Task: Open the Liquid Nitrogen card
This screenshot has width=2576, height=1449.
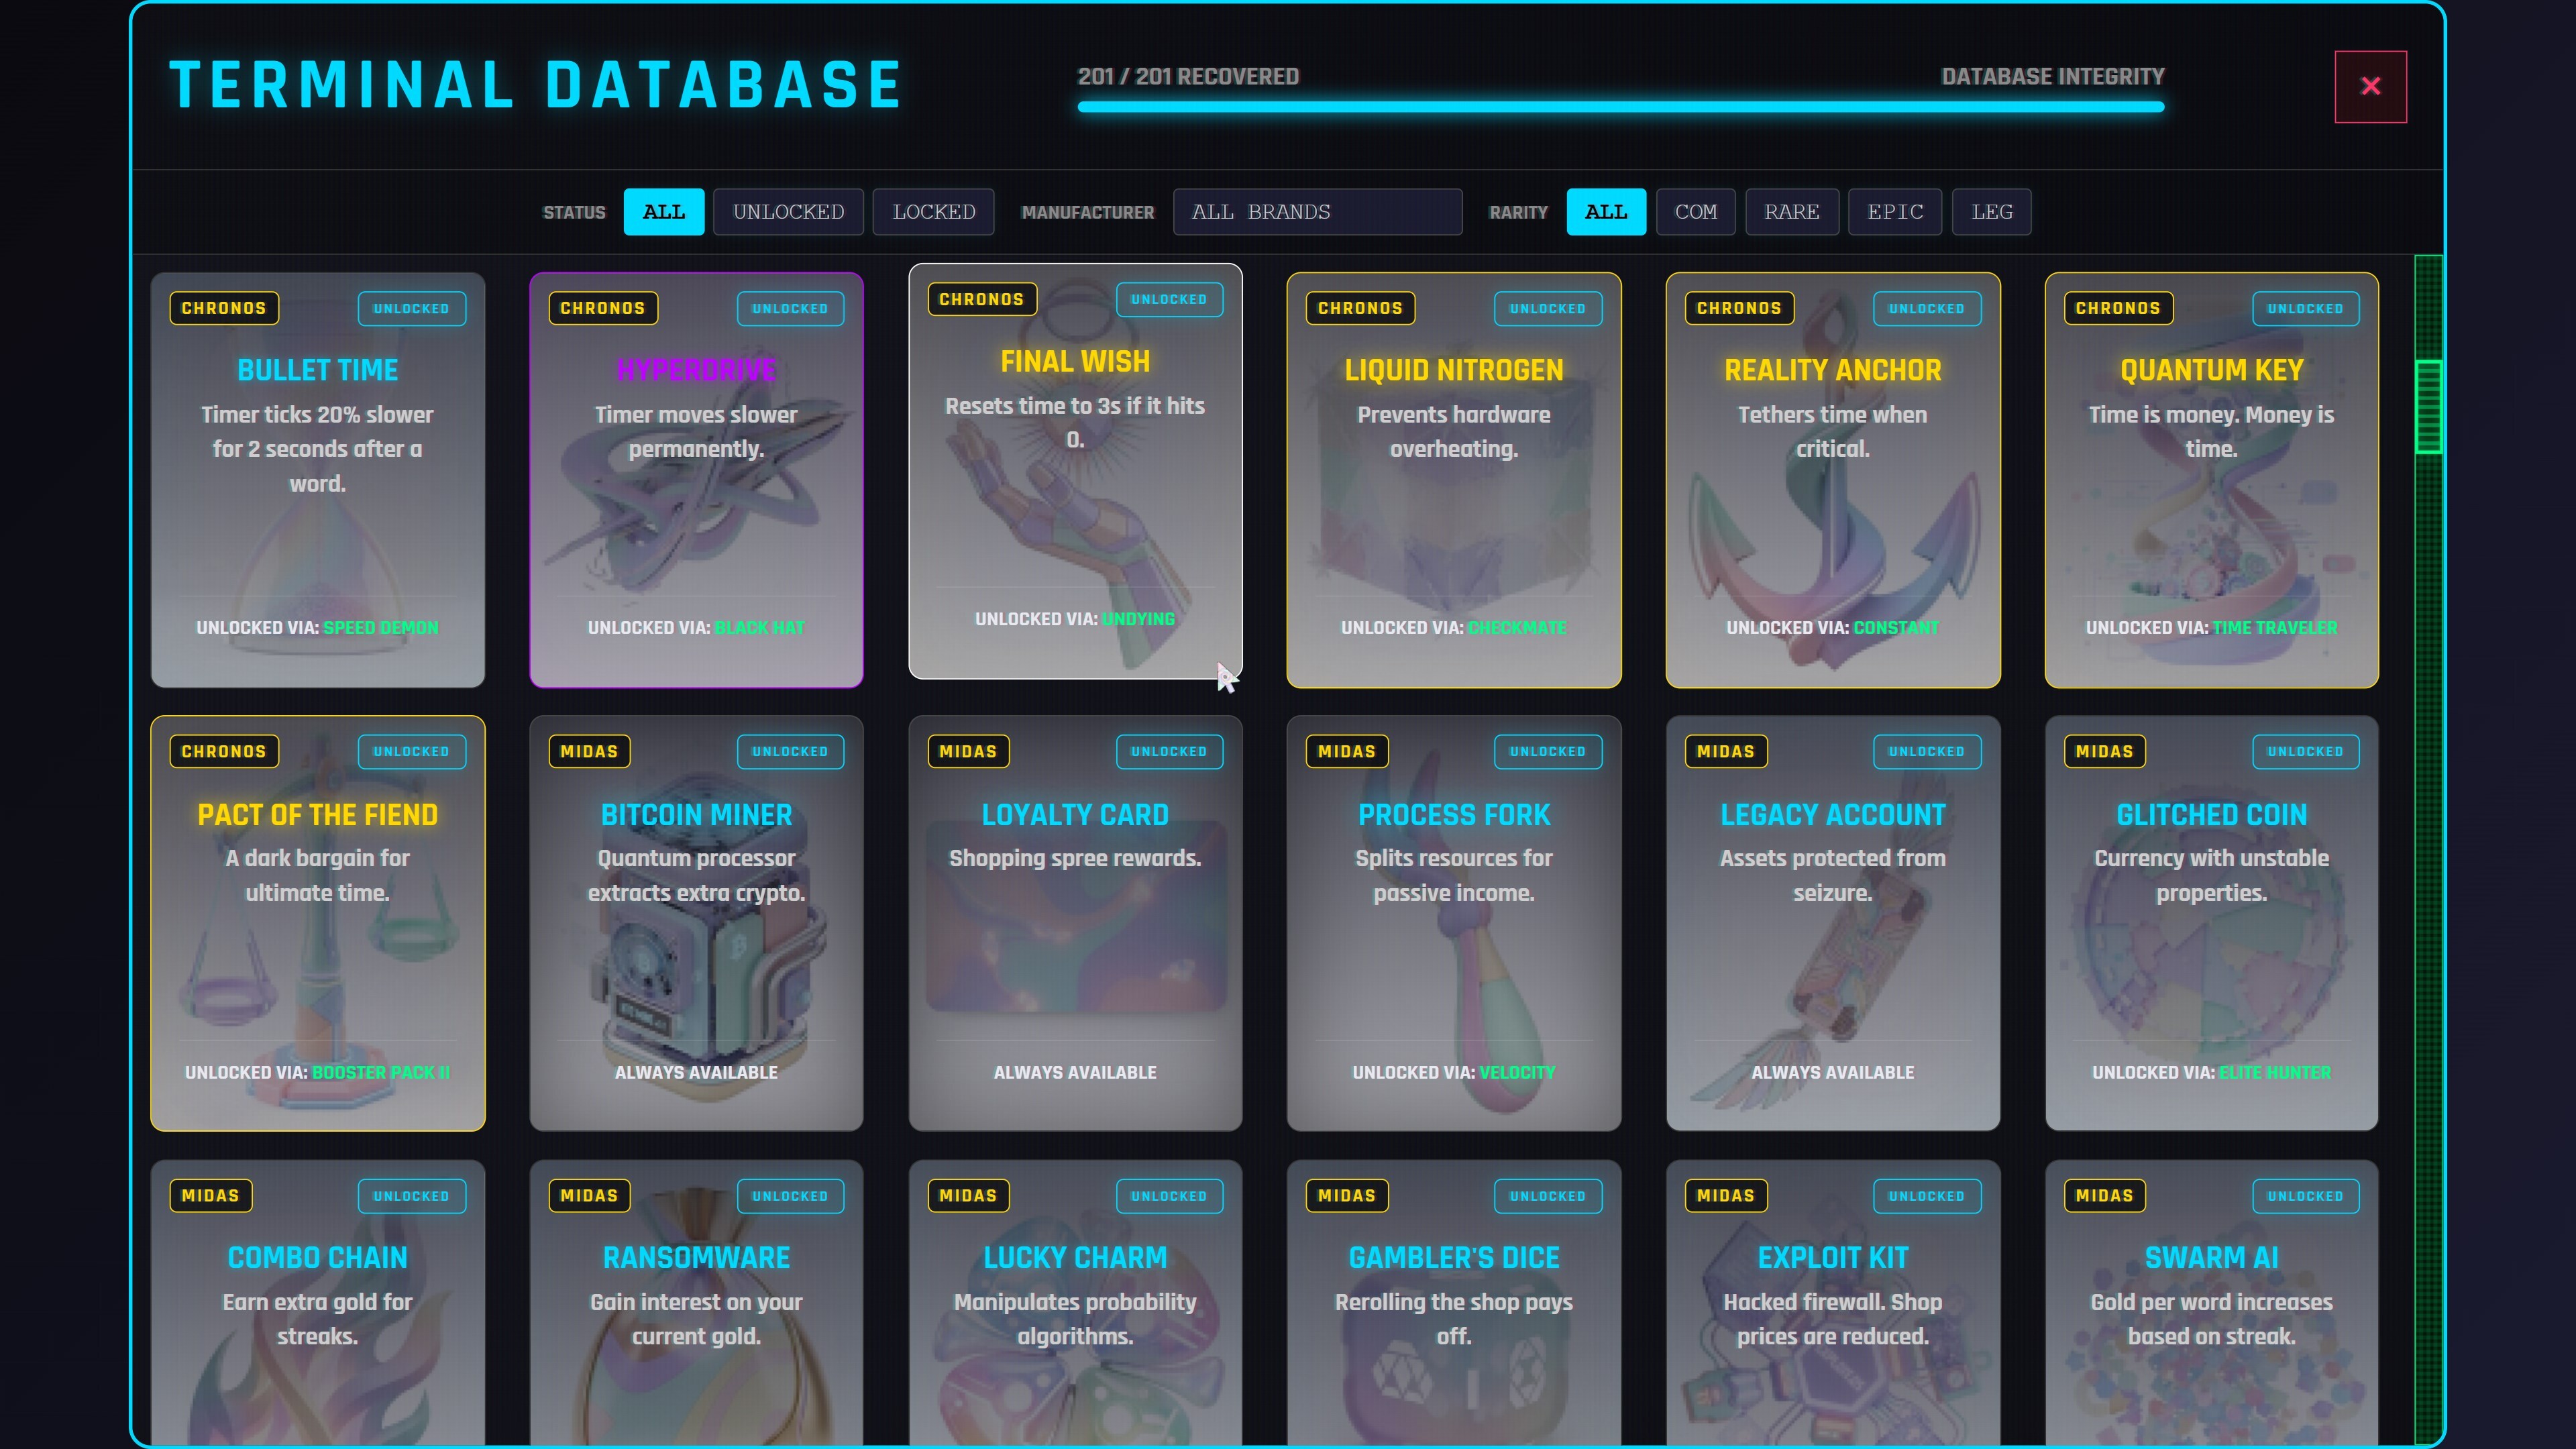Action: 1454,480
